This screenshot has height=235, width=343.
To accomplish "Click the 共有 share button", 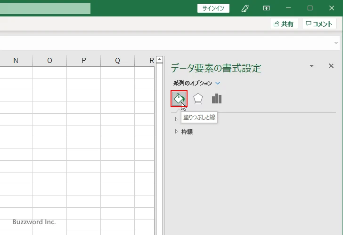I will (x=284, y=24).
